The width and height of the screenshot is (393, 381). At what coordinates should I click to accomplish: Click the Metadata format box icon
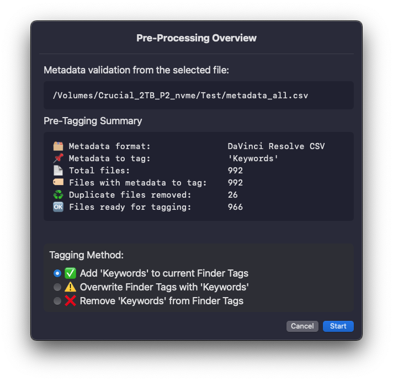pyautogui.click(x=58, y=146)
